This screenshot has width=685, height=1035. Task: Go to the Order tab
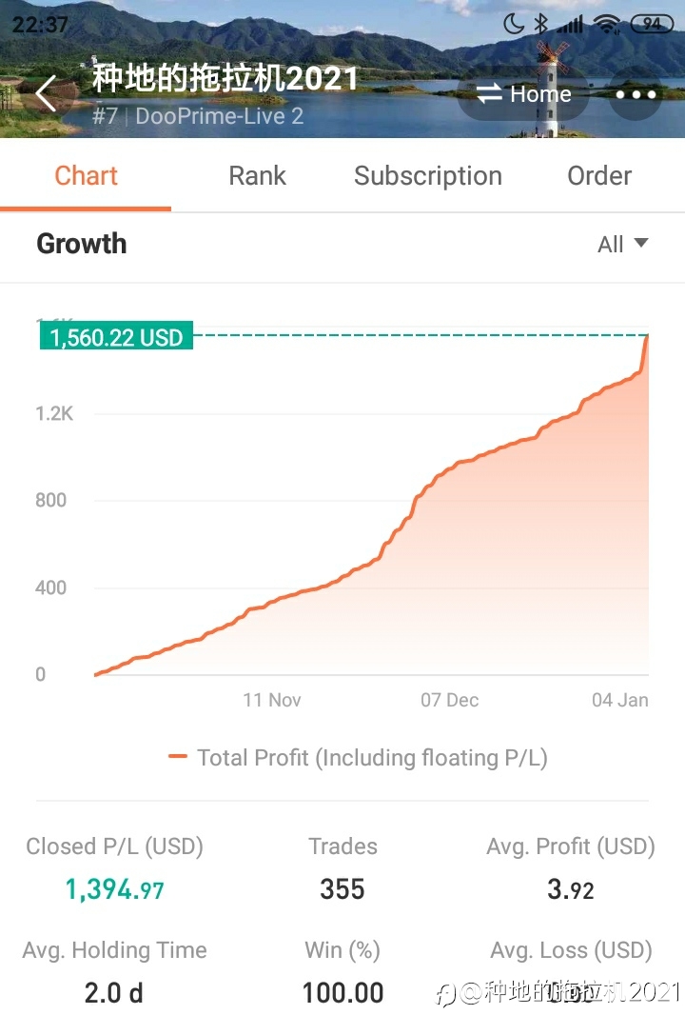pos(599,176)
